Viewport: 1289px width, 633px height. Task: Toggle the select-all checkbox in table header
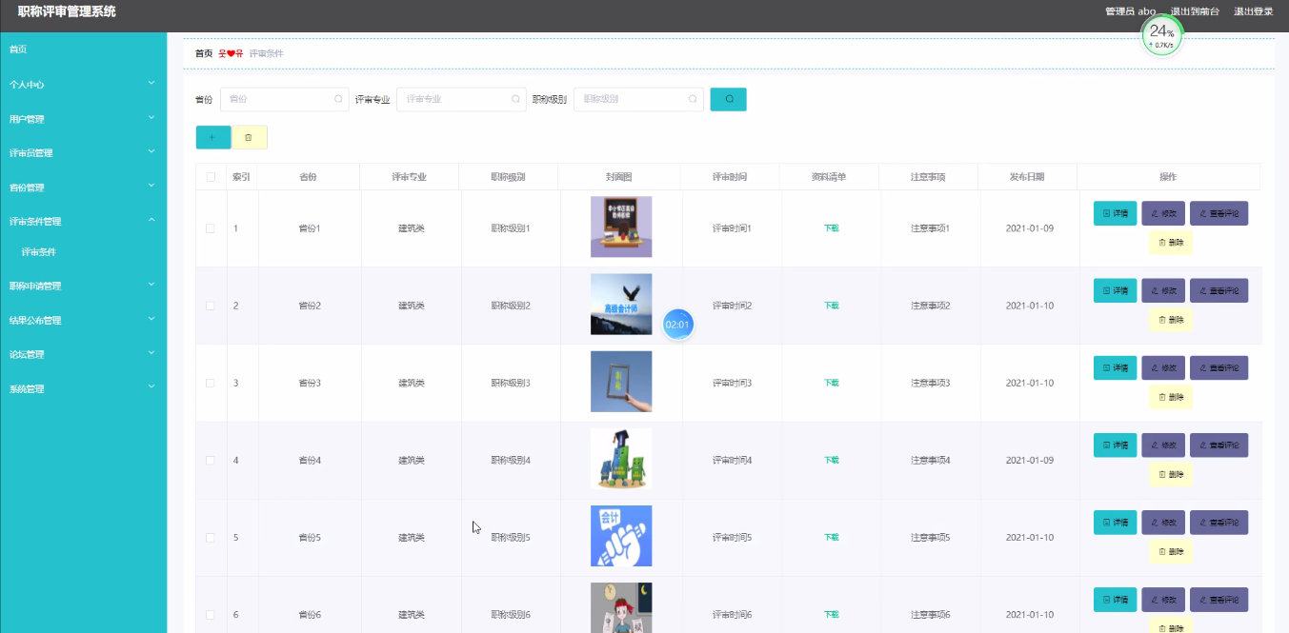tap(211, 177)
